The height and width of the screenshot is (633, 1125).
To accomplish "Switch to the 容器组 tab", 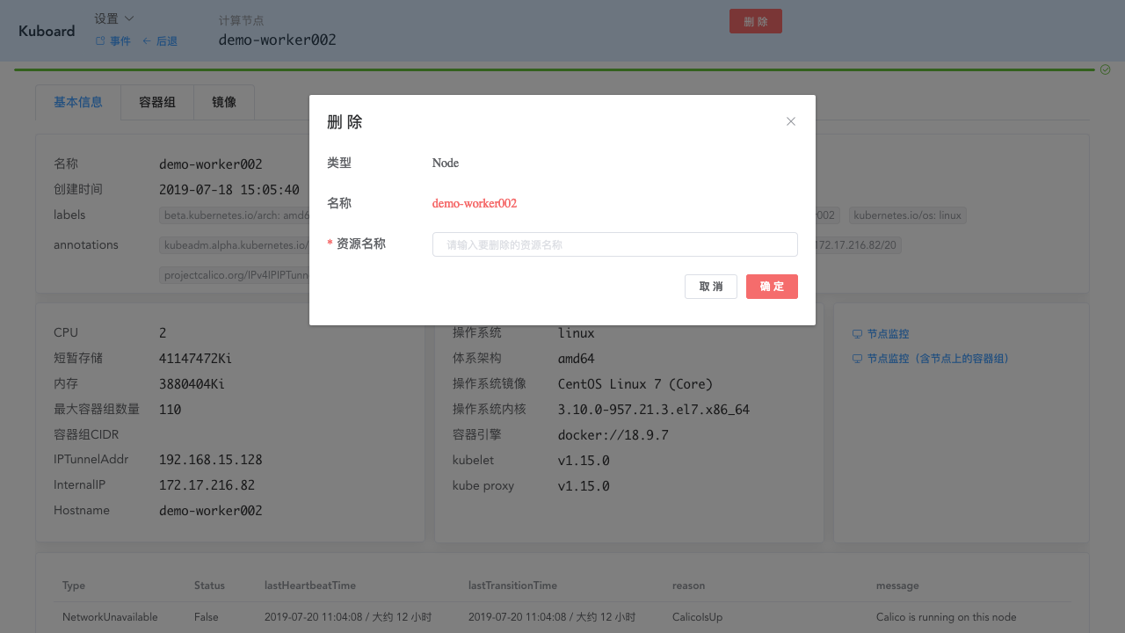I will click(x=156, y=102).
